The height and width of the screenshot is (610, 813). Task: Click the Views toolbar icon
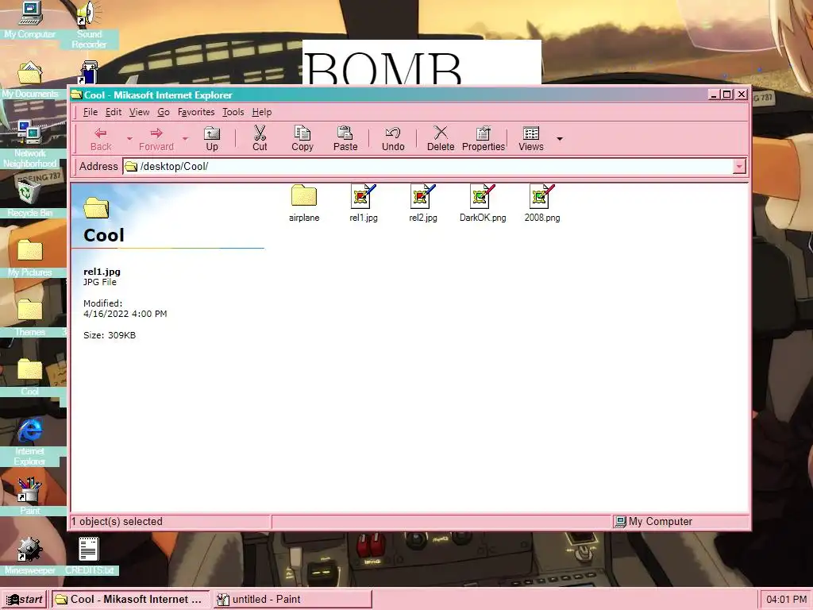coord(531,138)
